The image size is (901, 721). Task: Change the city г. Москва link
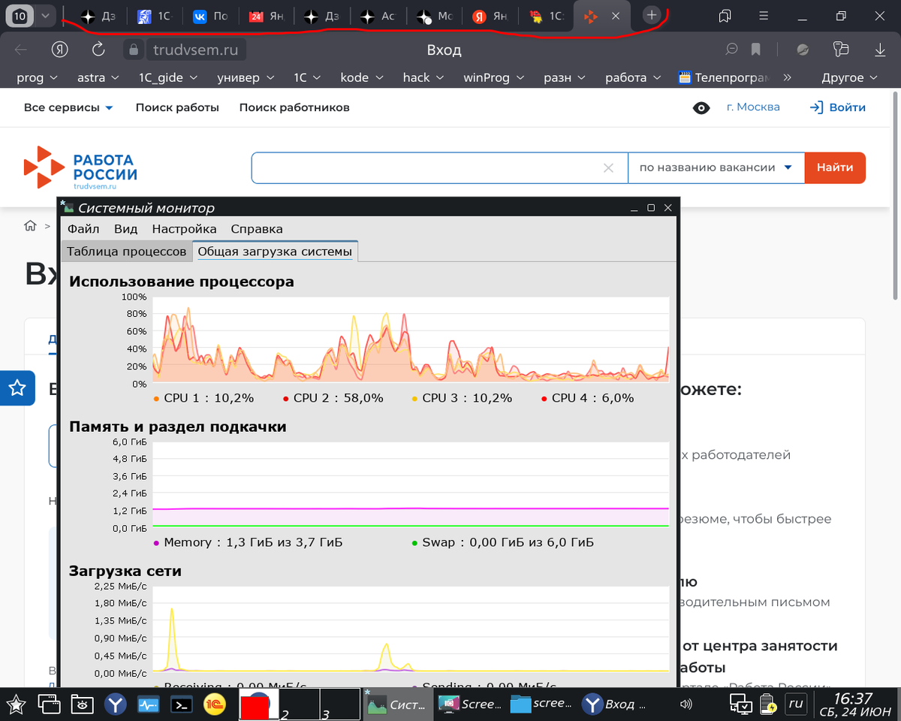[753, 107]
